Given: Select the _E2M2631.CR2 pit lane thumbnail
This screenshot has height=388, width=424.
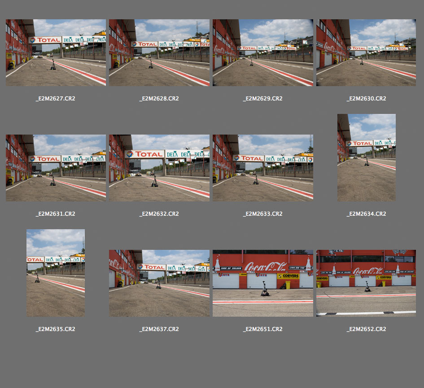Looking at the screenshot, I should click(x=56, y=168).
